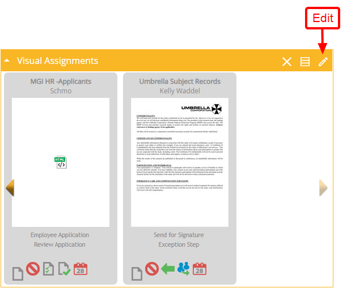This screenshot has width=347, height=288.
Task: Click the pencil Edit icon in Visual Assignments header
Action: coord(323,62)
